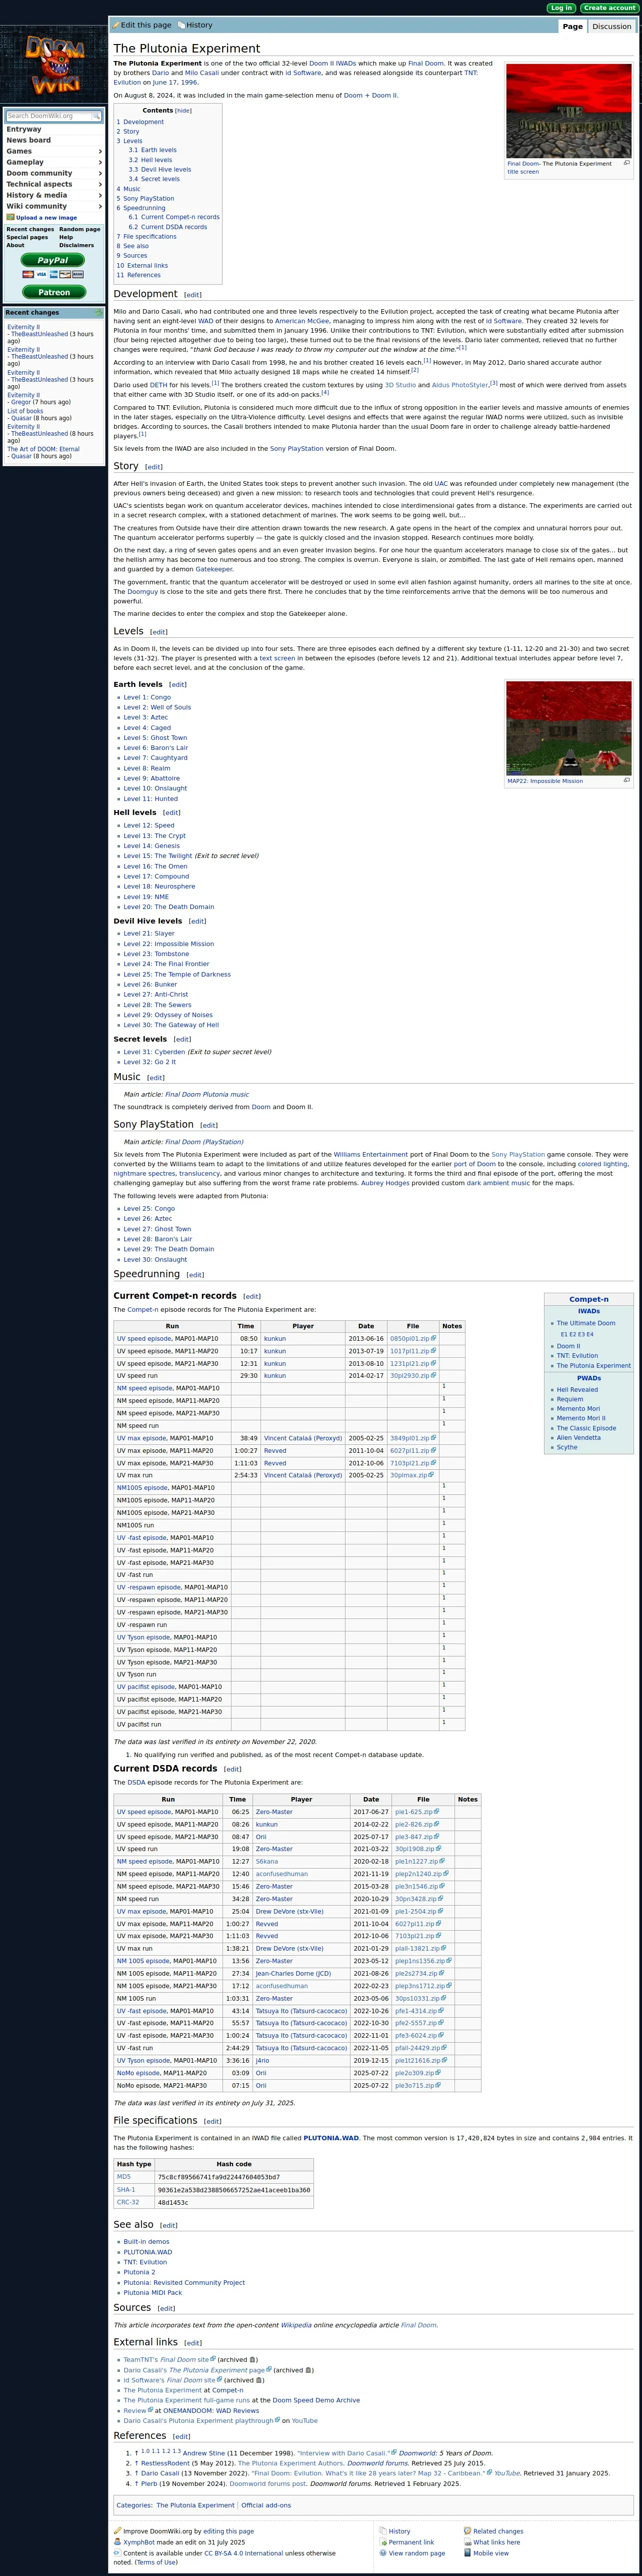The height and width of the screenshot is (2576, 642).
Task: Click the footer Related changes icon
Action: coord(468,2530)
